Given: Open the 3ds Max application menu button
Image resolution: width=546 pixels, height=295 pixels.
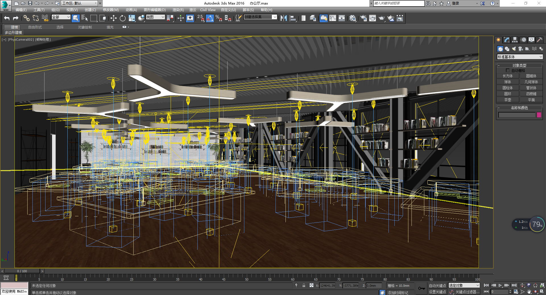Looking at the screenshot, I should [x=6, y=5].
